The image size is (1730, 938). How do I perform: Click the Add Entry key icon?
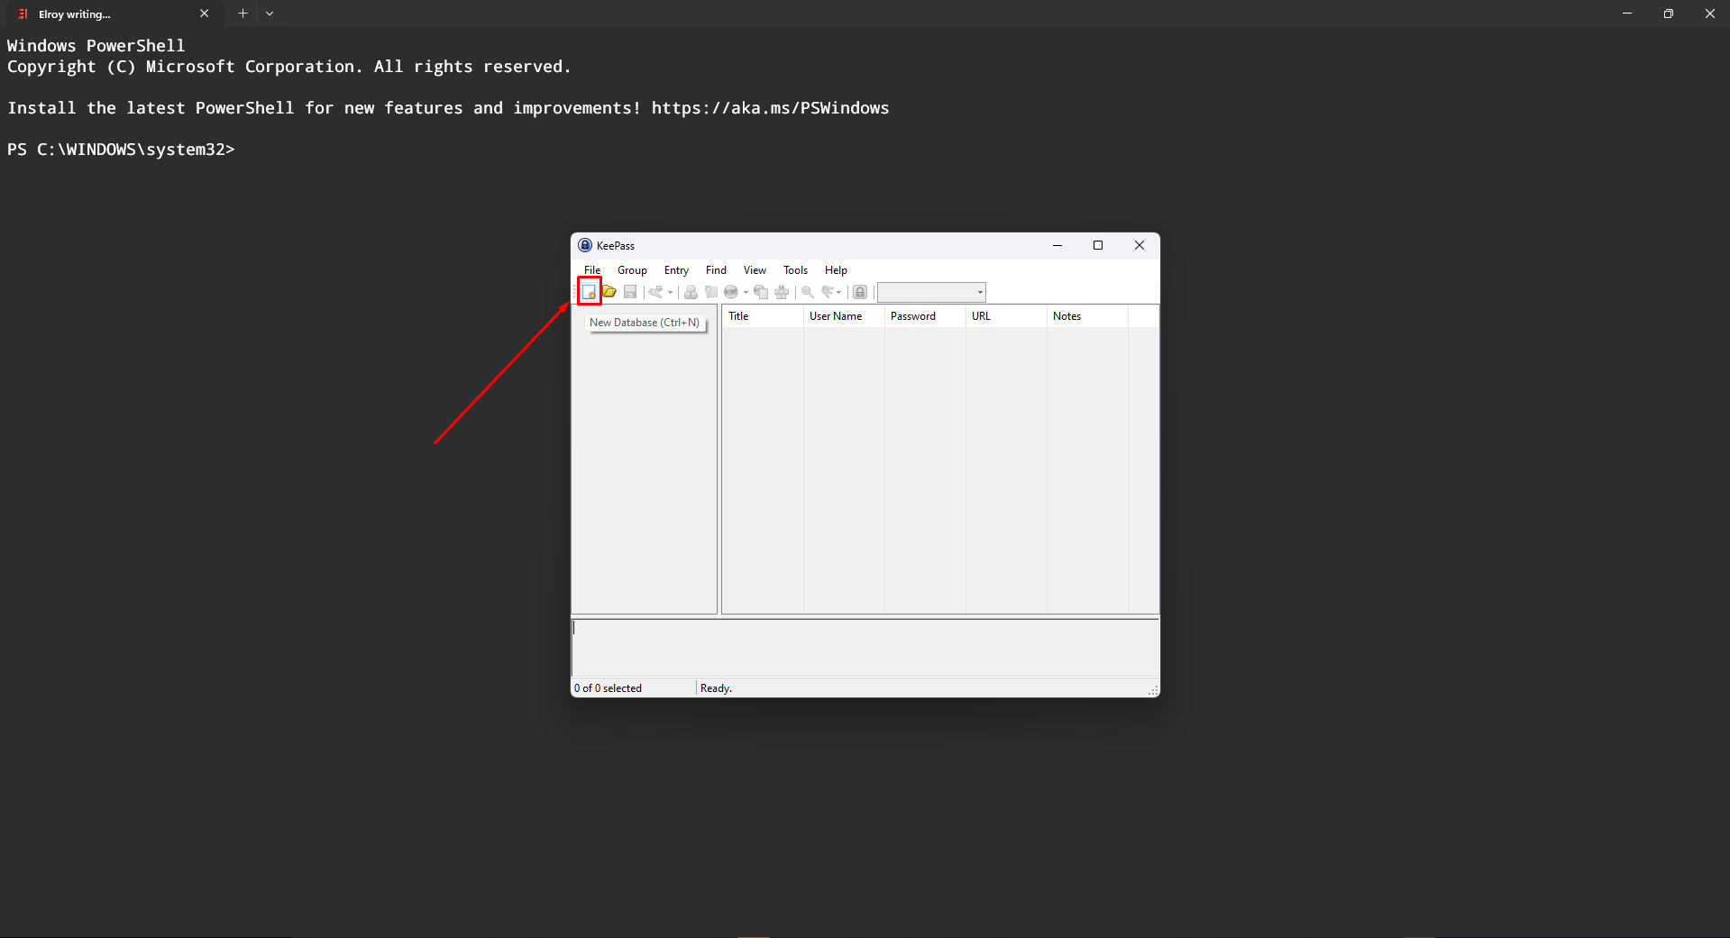click(x=655, y=292)
